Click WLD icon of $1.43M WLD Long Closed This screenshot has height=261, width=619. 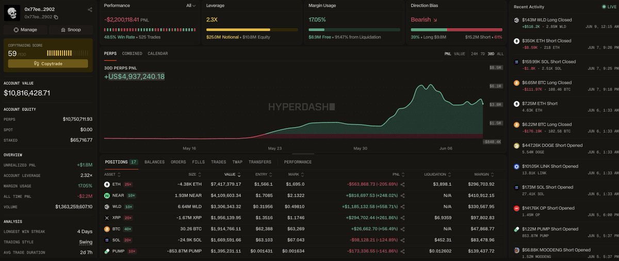516,20
